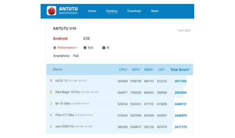Expand the Performance dropdown chevron
This screenshot has height=138, width=235.
click(77, 48)
